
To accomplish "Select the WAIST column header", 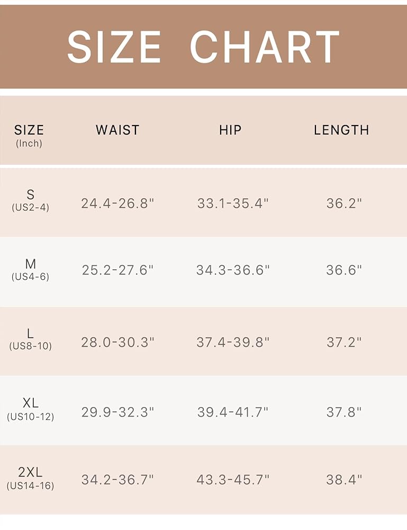I will [x=117, y=130].
